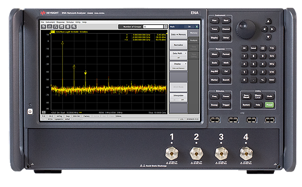Hit the Next hardkey
The width and height of the screenshot is (302, 187).
(226, 21)
